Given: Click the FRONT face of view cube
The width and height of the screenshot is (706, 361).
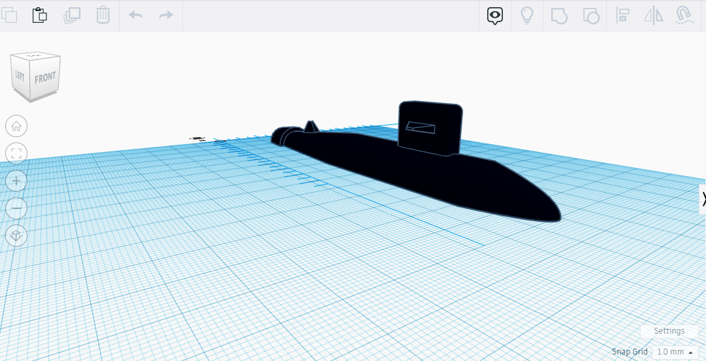Looking at the screenshot, I should point(46,78).
